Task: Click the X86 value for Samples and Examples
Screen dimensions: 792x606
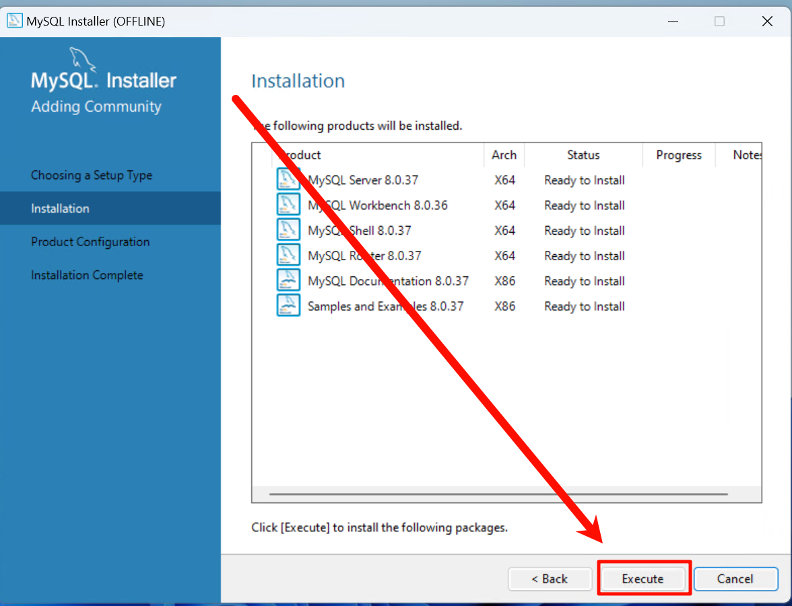Action: point(504,306)
